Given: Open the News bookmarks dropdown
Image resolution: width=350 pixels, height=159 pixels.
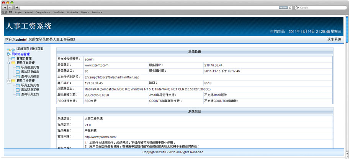Looking at the screenshot, I should (85, 12).
